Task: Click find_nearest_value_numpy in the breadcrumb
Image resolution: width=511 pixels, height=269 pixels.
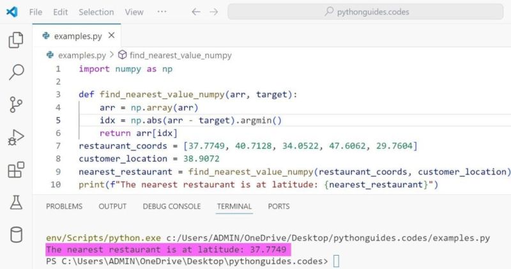Action: coord(181,56)
